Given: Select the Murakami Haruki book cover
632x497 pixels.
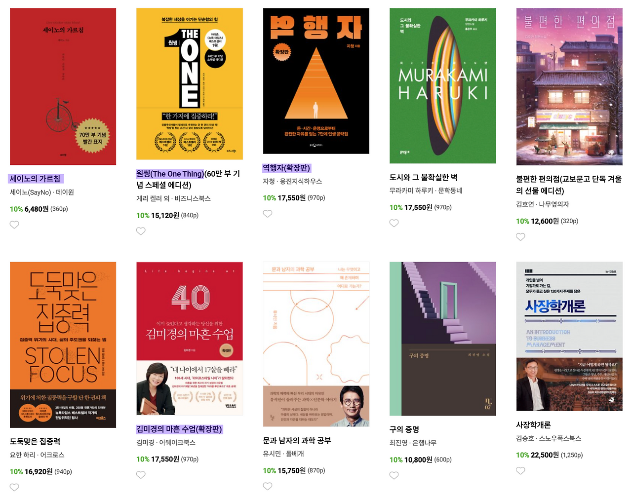Looking at the screenshot, I should click(x=443, y=85).
